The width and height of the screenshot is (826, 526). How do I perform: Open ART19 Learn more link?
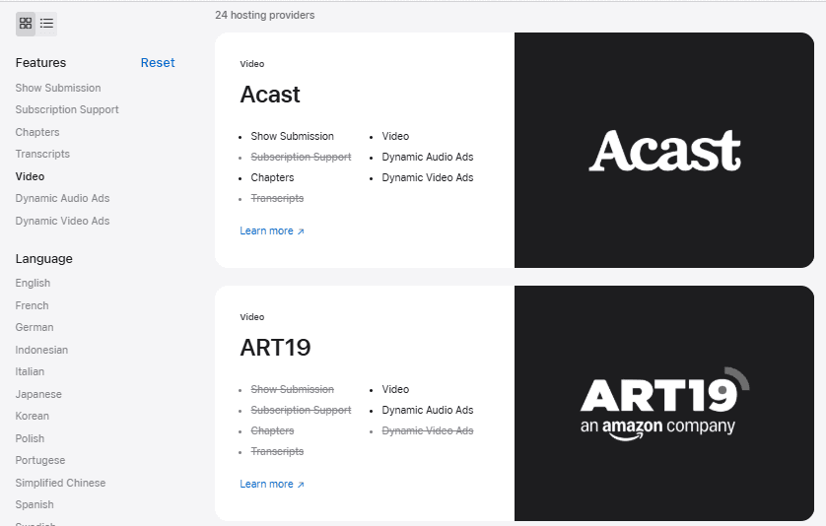point(272,484)
